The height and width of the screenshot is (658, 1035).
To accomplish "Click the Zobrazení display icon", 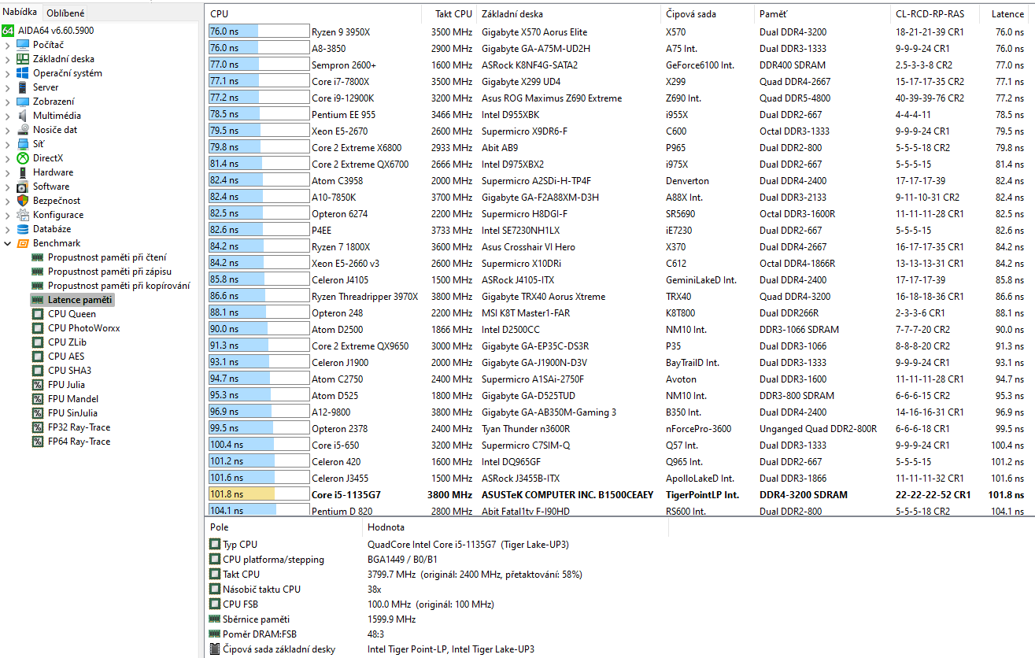I will tap(23, 102).
